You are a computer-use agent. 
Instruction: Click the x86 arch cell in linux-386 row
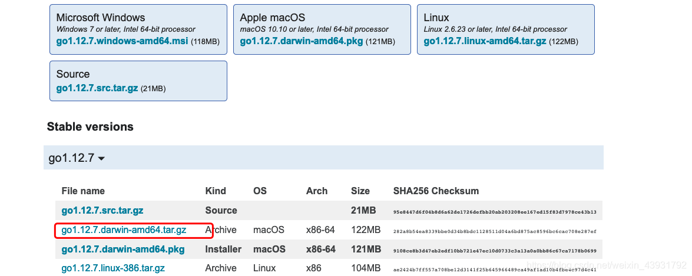pyautogui.click(x=313, y=268)
